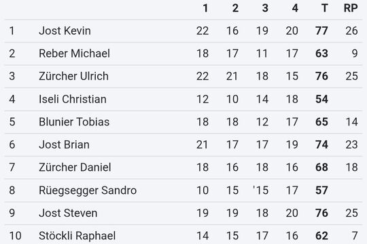Click Rüegsegger Sandro's total 57
This screenshot has height=244, width=367.
(321, 190)
